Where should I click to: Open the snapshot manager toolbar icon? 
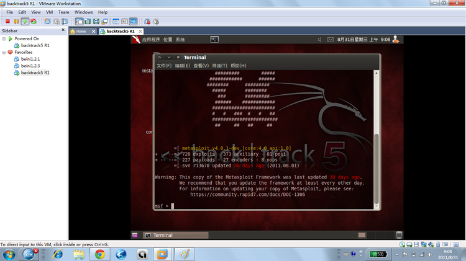(65, 21)
